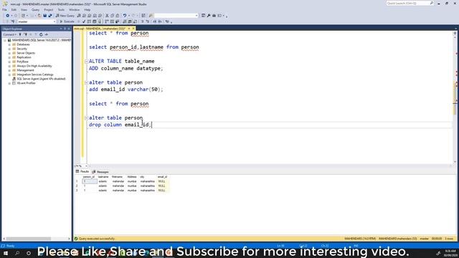
Task: Click the Parse query checkmark icon
Action: (x=84, y=21)
